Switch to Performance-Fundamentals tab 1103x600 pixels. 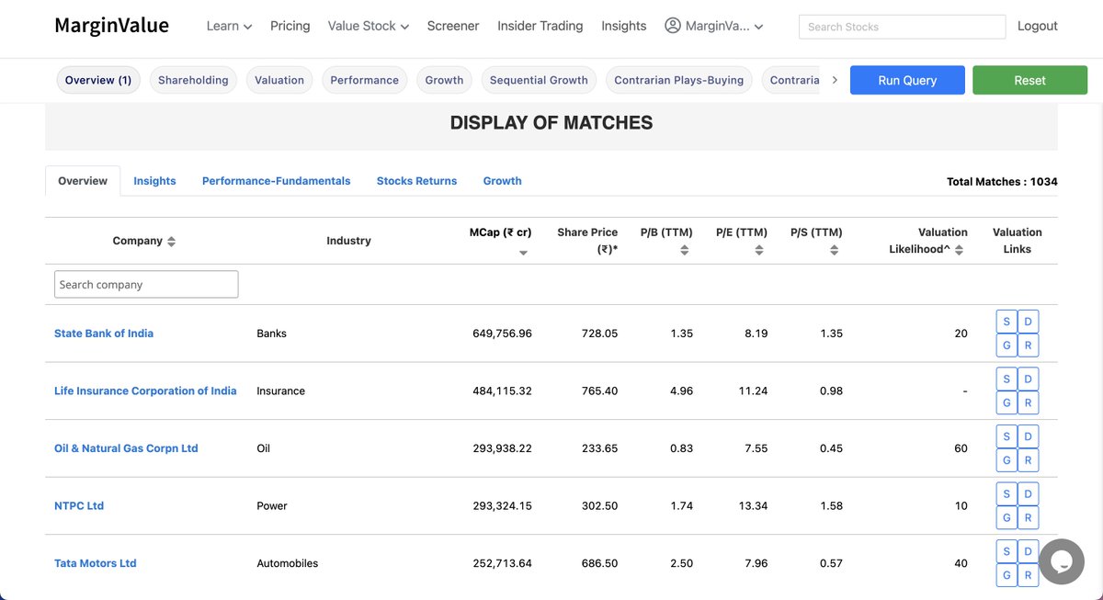[x=276, y=181]
